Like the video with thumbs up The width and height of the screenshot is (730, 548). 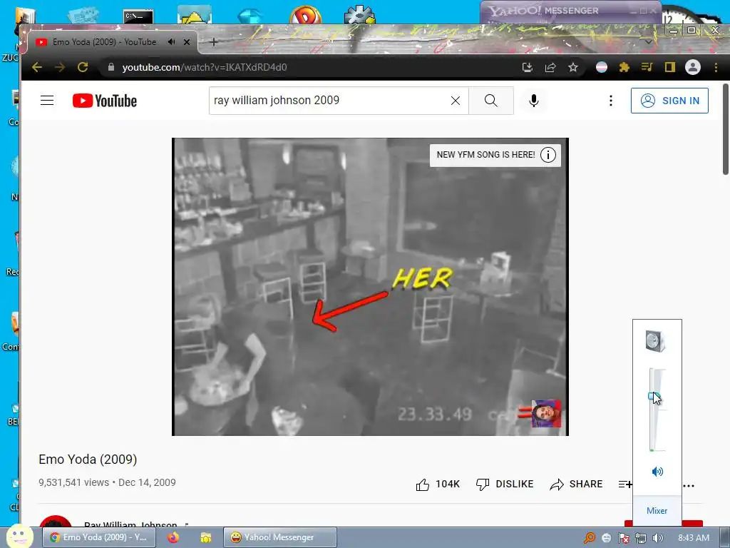tap(438, 484)
